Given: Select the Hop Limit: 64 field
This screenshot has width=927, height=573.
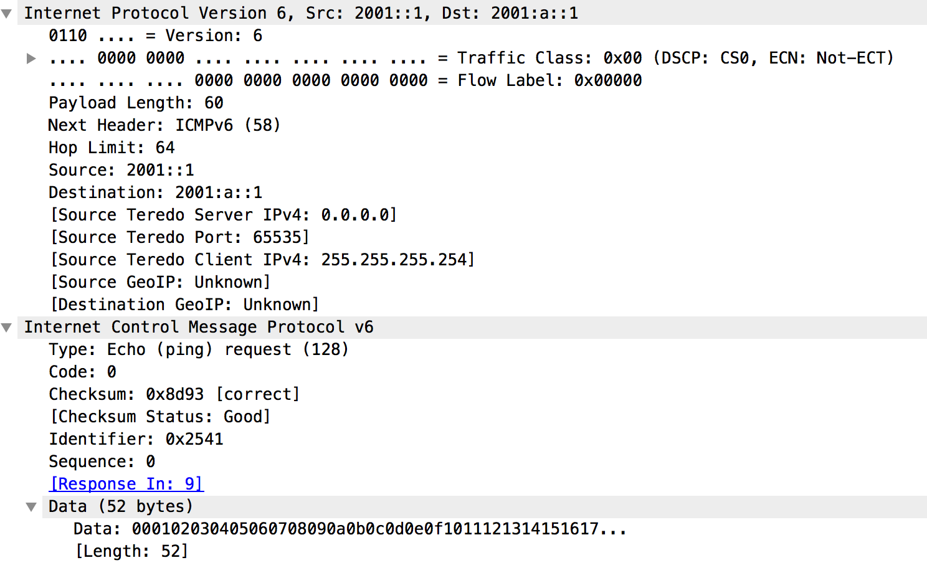Looking at the screenshot, I should click(x=112, y=148).
